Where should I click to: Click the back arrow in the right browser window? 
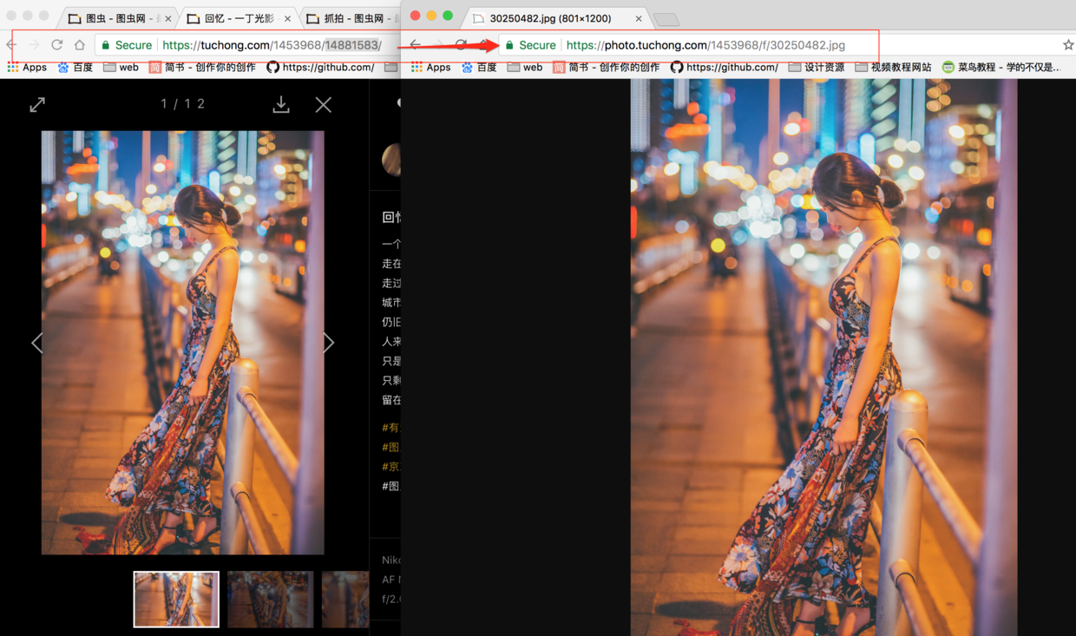(x=416, y=45)
